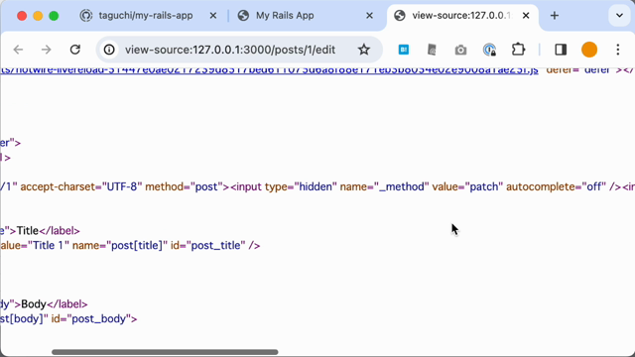Viewport: 635px width, 357px height.
Task: Open a new browser tab
Action: tap(555, 16)
